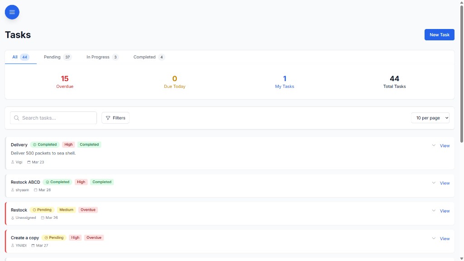Click the Completed status badge on Delivery
The height and width of the screenshot is (261, 464).
coord(45,145)
